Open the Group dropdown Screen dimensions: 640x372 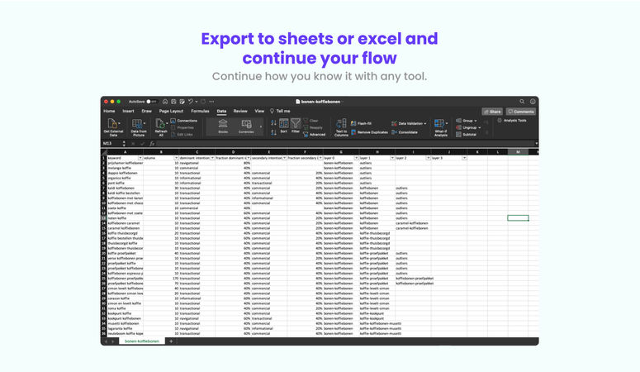tap(466, 121)
